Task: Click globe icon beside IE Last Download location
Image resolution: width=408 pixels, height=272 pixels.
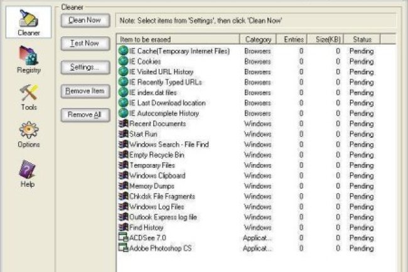Action: (x=123, y=103)
